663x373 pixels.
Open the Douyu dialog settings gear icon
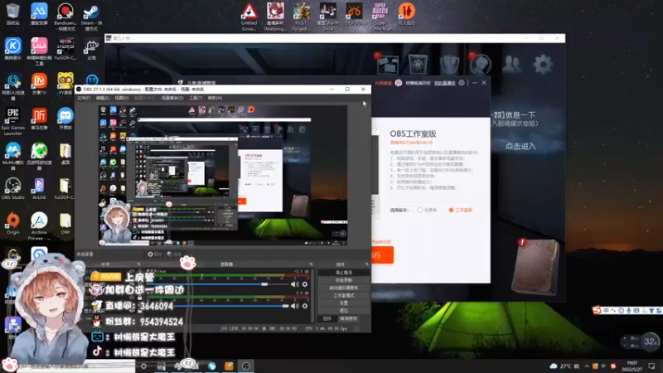click(x=462, y=83)
